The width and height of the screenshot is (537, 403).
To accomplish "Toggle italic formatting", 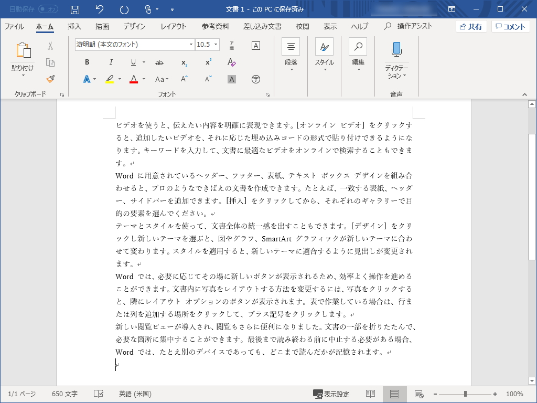I will coord(111,62).
